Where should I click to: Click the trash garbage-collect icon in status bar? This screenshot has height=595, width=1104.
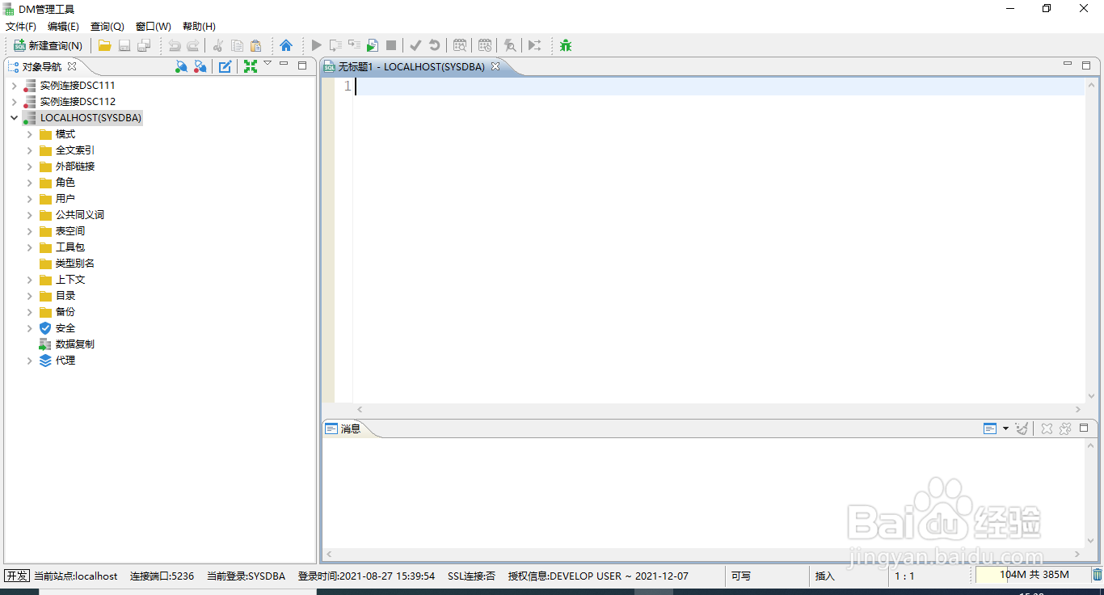tap(1098, 575)
